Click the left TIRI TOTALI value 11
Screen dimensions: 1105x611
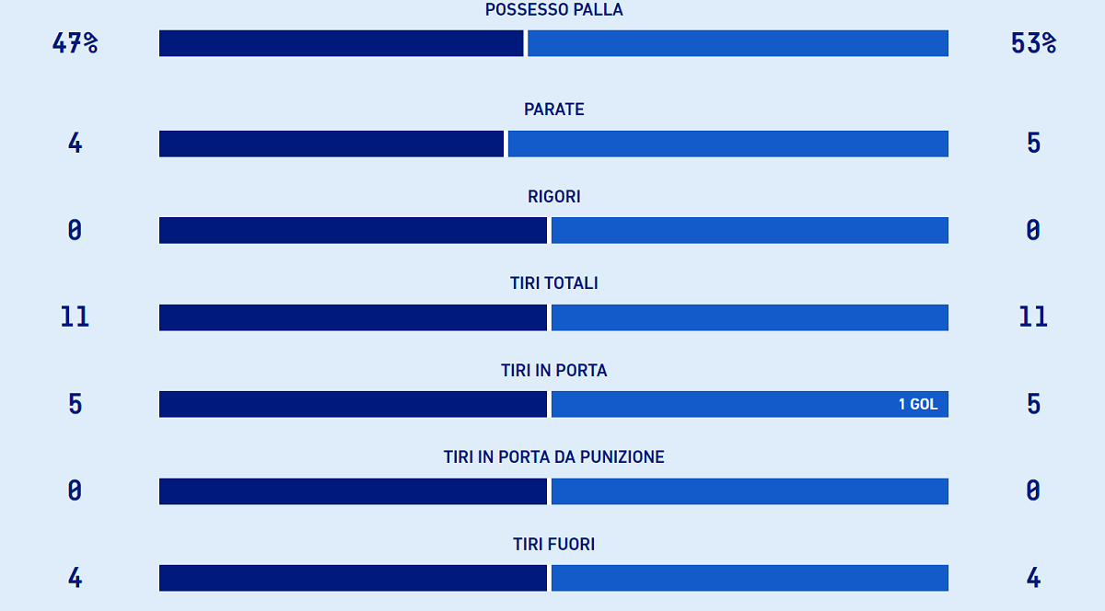click(75, 317)
